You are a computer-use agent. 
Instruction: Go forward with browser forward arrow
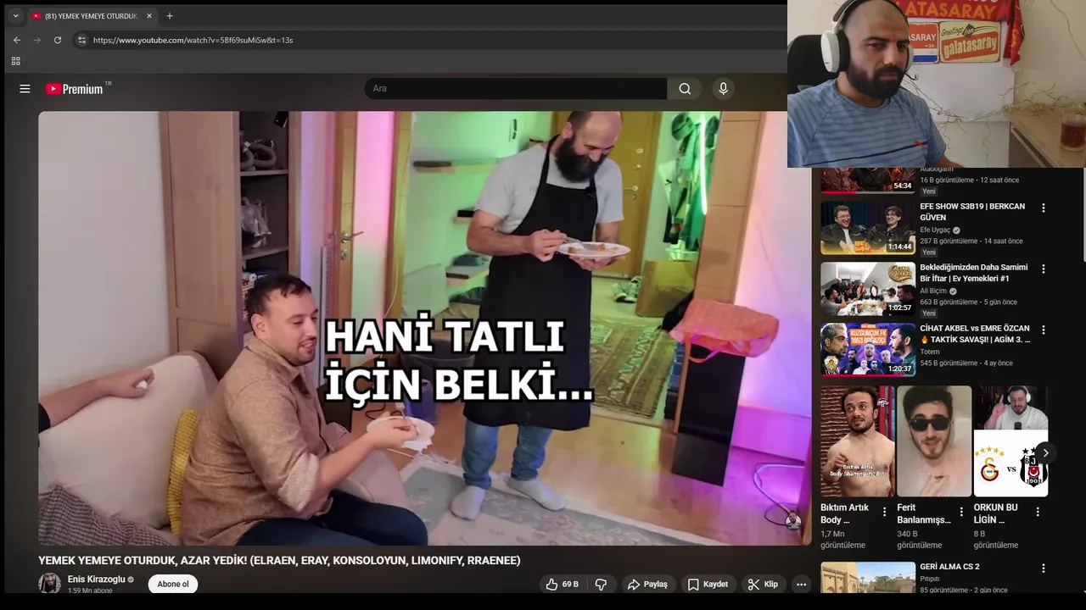click(x=37, y=40)
